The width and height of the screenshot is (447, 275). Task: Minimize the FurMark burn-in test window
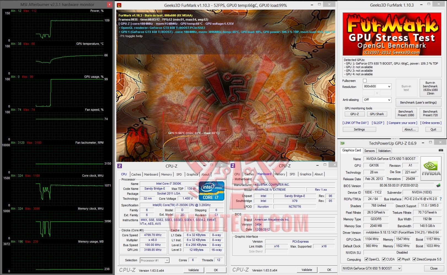click(x=312, y=5)
